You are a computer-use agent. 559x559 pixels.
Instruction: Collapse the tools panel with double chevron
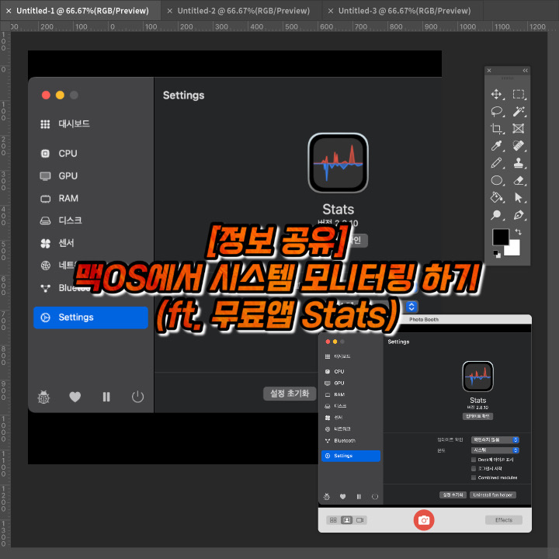[x=525, y=71]
